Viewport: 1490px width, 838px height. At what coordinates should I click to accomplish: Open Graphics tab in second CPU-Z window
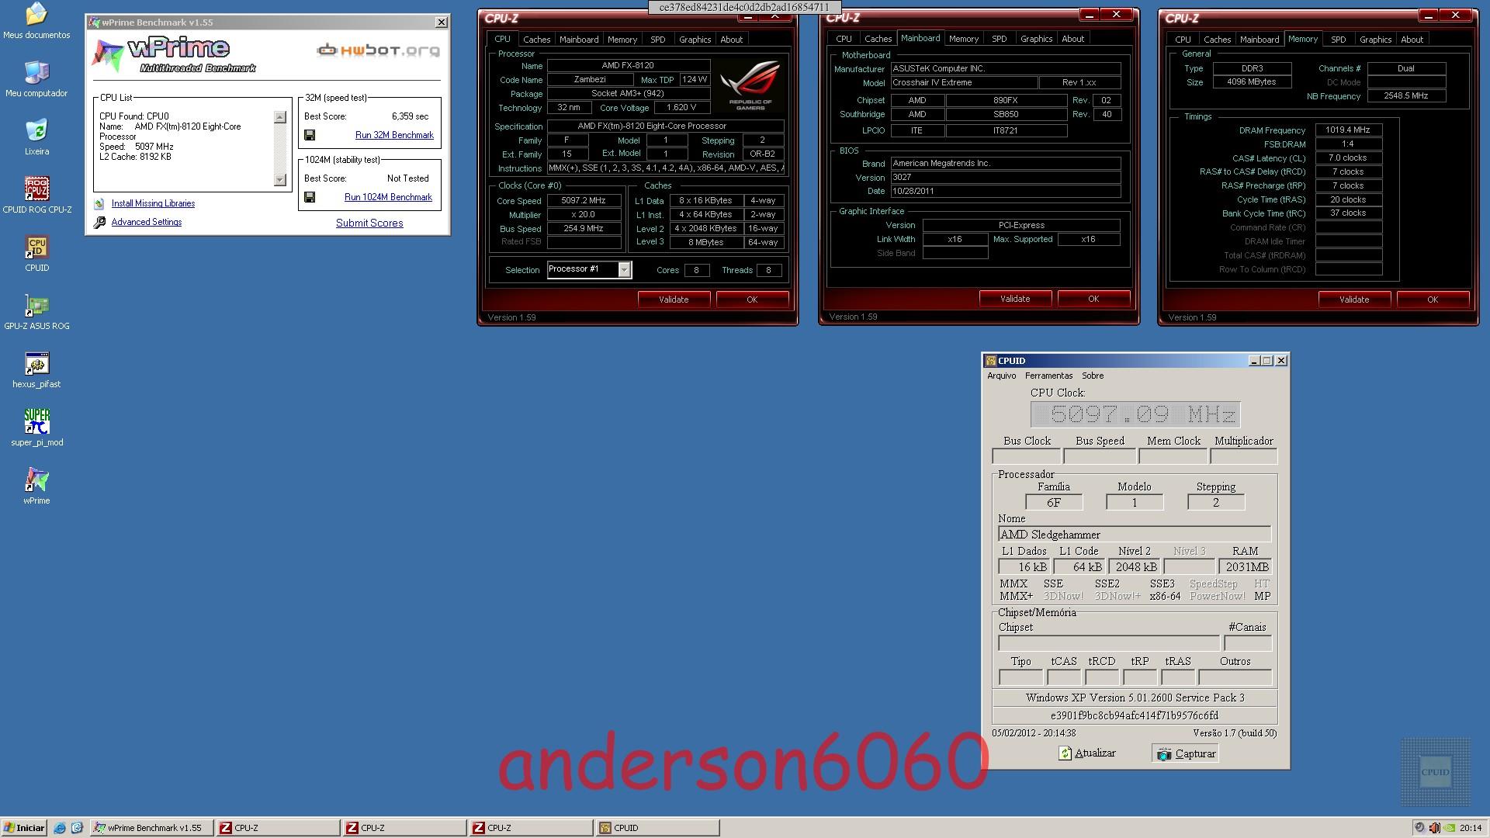(1036, 39)
